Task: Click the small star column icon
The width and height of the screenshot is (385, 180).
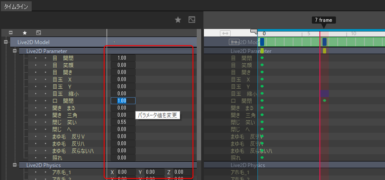Action: pyautogui.click(x=25, y=33)
